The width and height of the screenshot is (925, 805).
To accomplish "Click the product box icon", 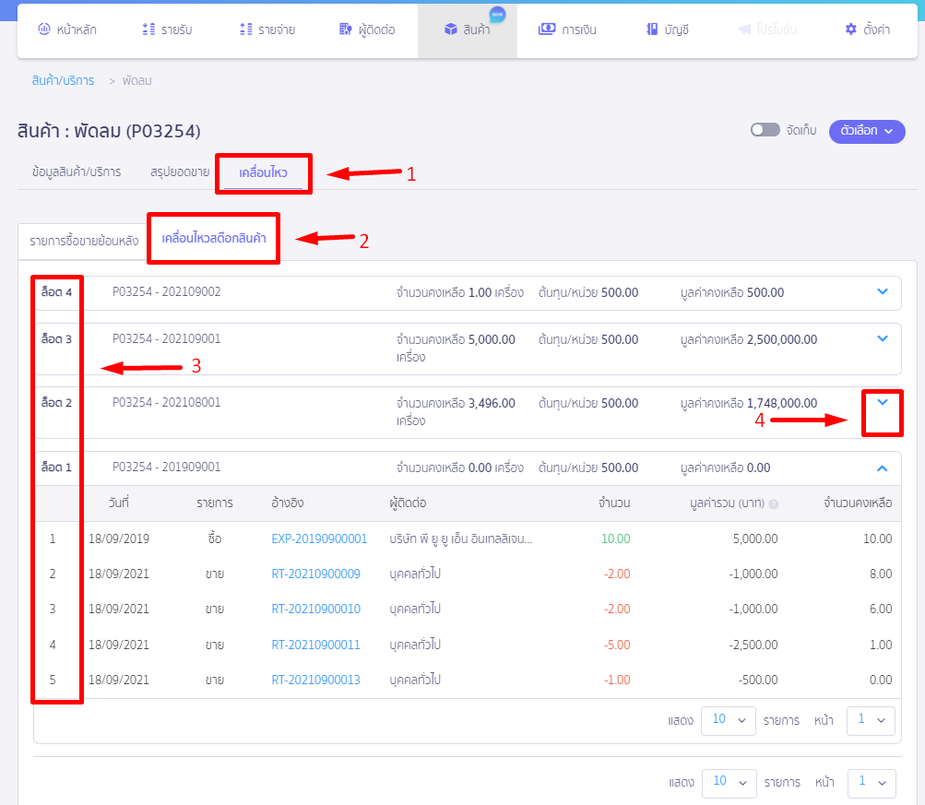I will tap(451, 30).
